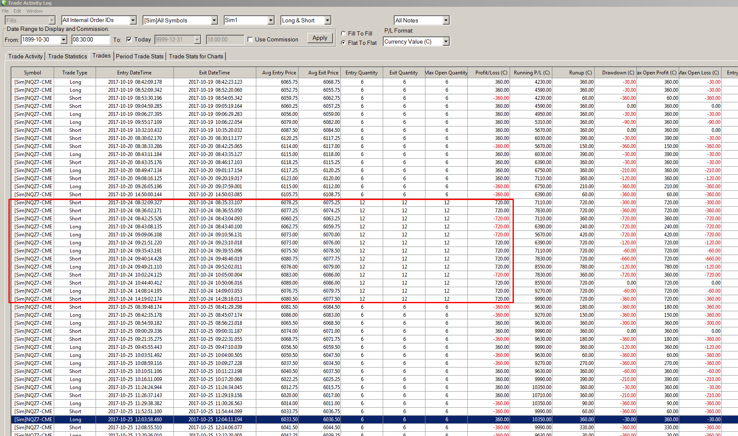Click the Trade Activity Log title icon
Screen dimensions: 738x436
click(x=4, y=3)
